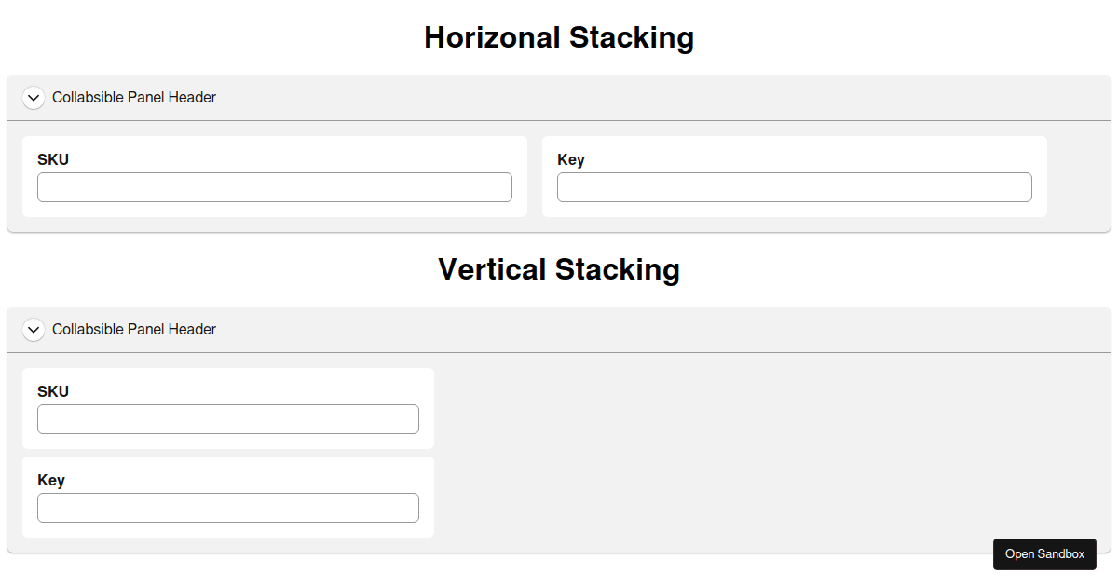Screen dimensions: 1118x587
Task: Click the SKU label in Horizonal Stacking panel
Action: tap(53, 159)
